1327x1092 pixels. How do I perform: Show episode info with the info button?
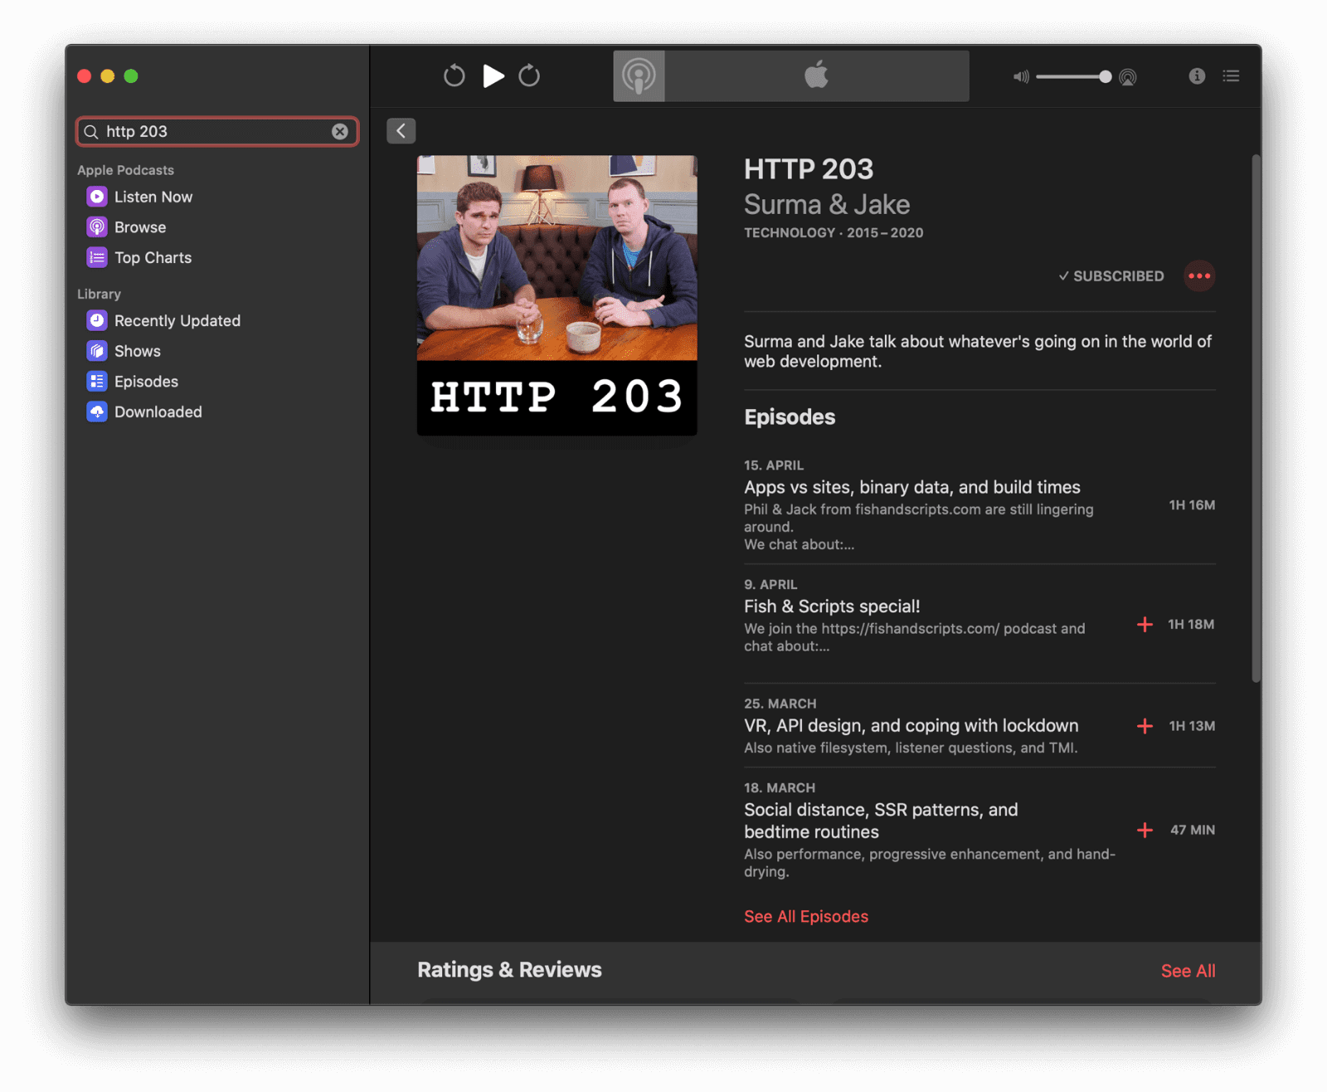coord(1197,76)
